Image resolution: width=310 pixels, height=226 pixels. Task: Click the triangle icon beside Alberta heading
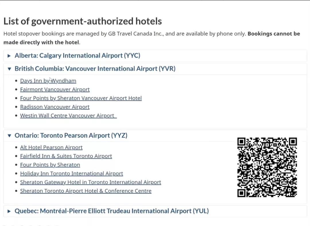click(9, 56)
